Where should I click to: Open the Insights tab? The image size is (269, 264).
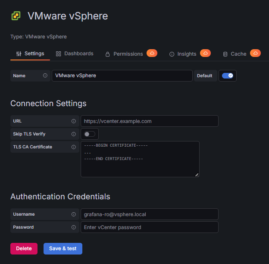tap(190, 54)
